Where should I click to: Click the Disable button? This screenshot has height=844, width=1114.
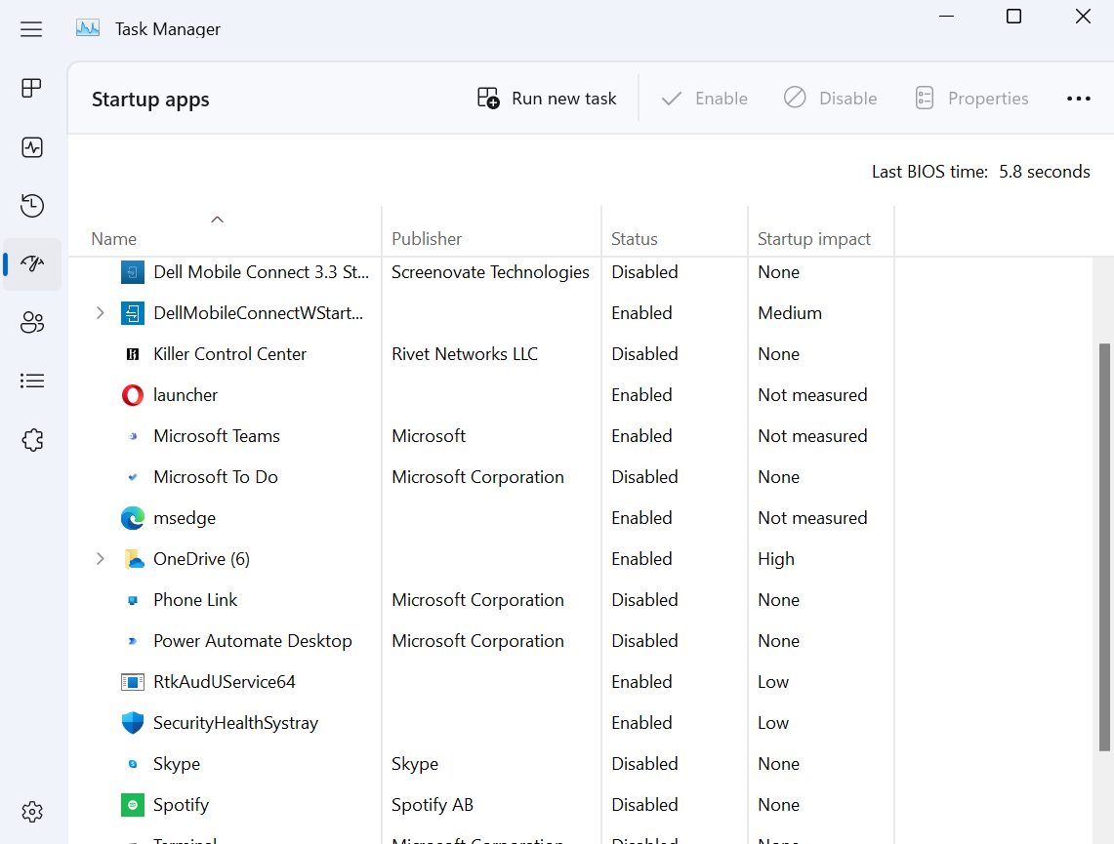pyautogui.click(x=830, y=98)
